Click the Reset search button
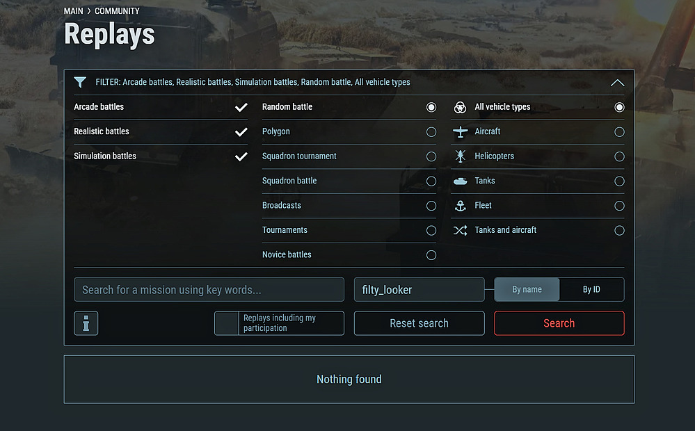The height and width of the screenshot is (431, 695). pos(419,323)
